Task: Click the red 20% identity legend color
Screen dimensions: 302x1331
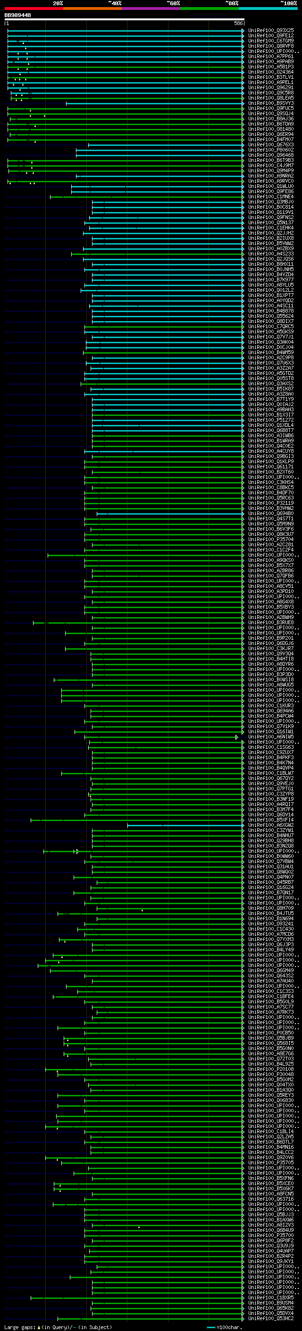Action: (34, 8)
